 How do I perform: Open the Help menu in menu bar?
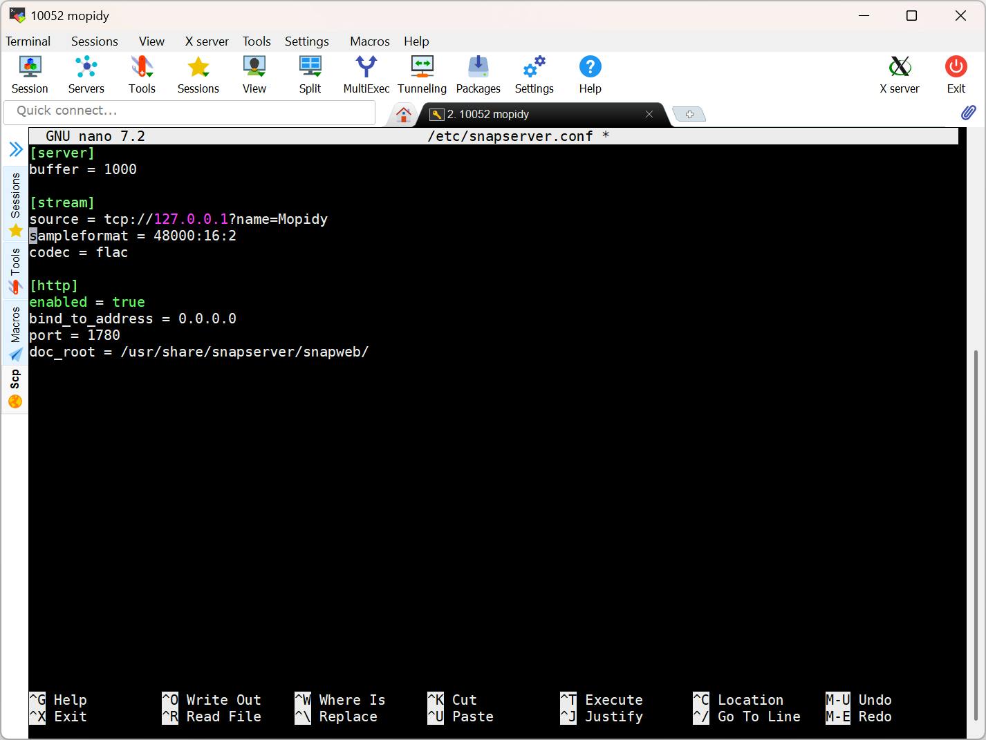pyautogui.click(x=416, y=41)
